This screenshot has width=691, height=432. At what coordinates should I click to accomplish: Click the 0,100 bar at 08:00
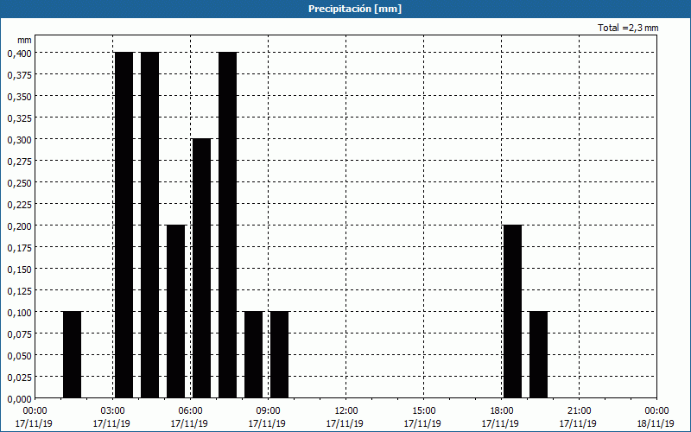[x=254, y=355]
